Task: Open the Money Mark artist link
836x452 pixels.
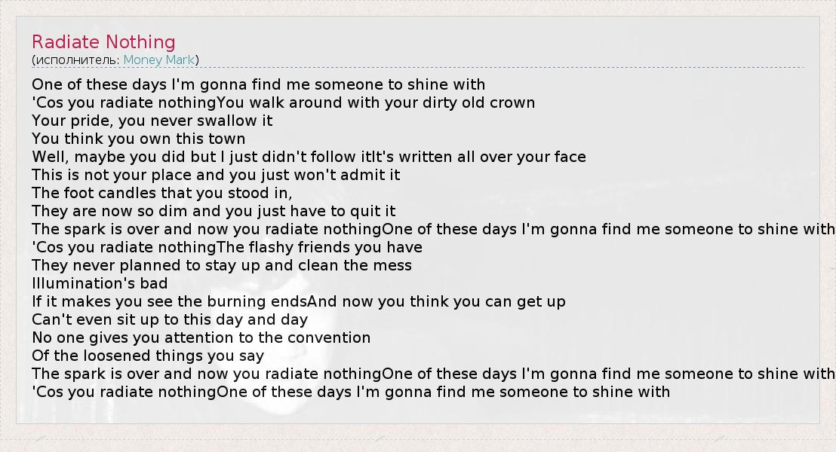Action: coord(159,60)
